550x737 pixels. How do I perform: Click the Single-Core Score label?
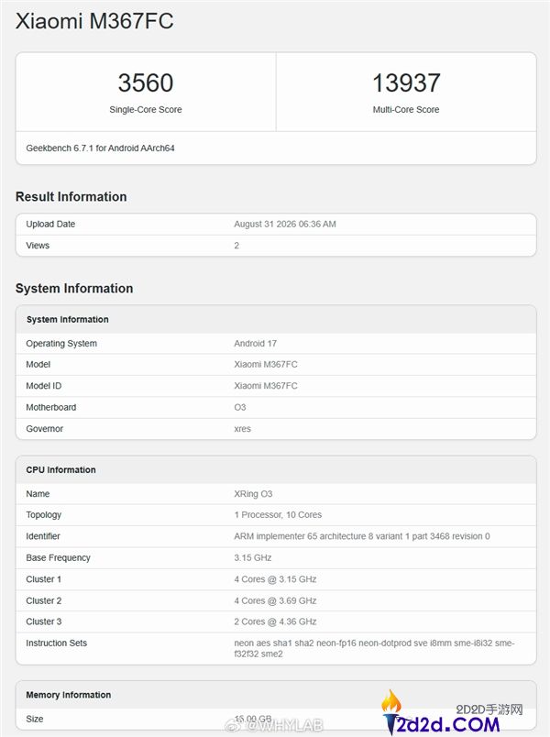pos(146,109)
